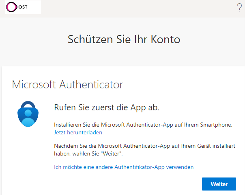Click the "Microsoft Authenticator" section title
245x195 pixels.
pyautogui.click(x=67, y=85)
